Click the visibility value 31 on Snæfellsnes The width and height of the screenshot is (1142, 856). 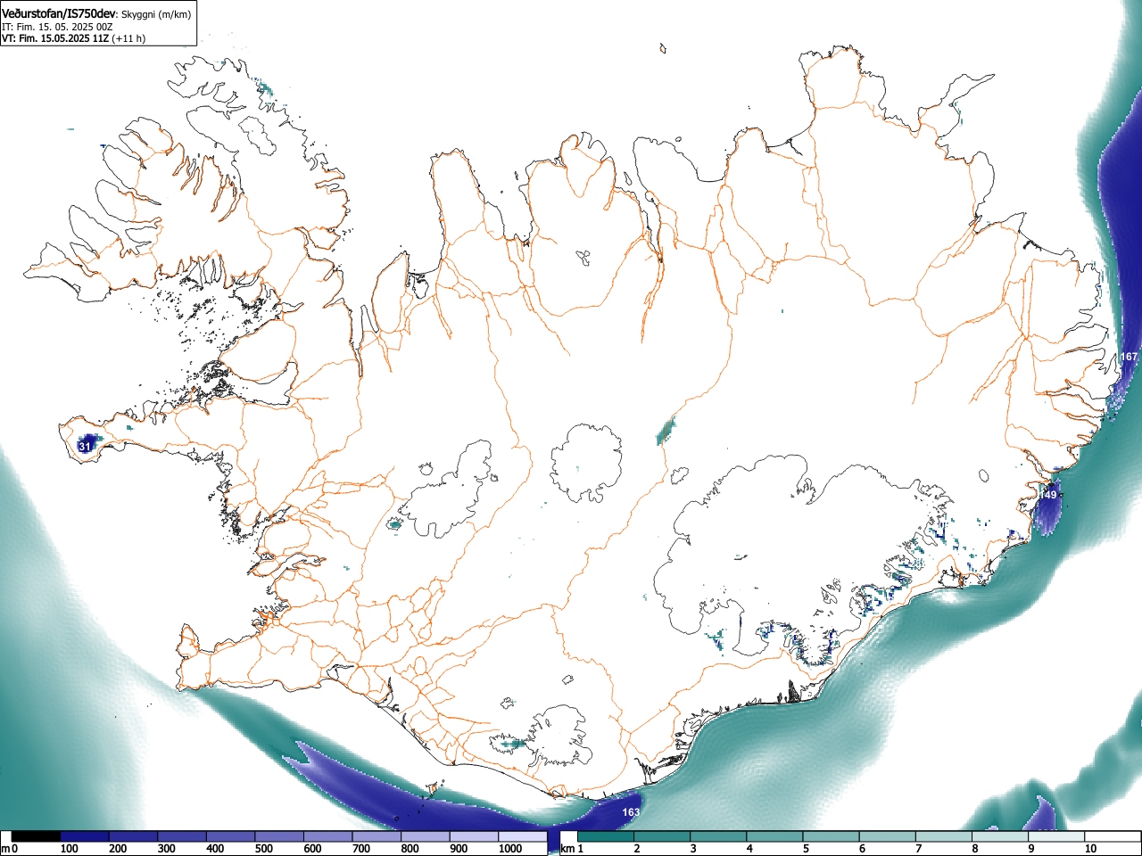tap(85, 446)
